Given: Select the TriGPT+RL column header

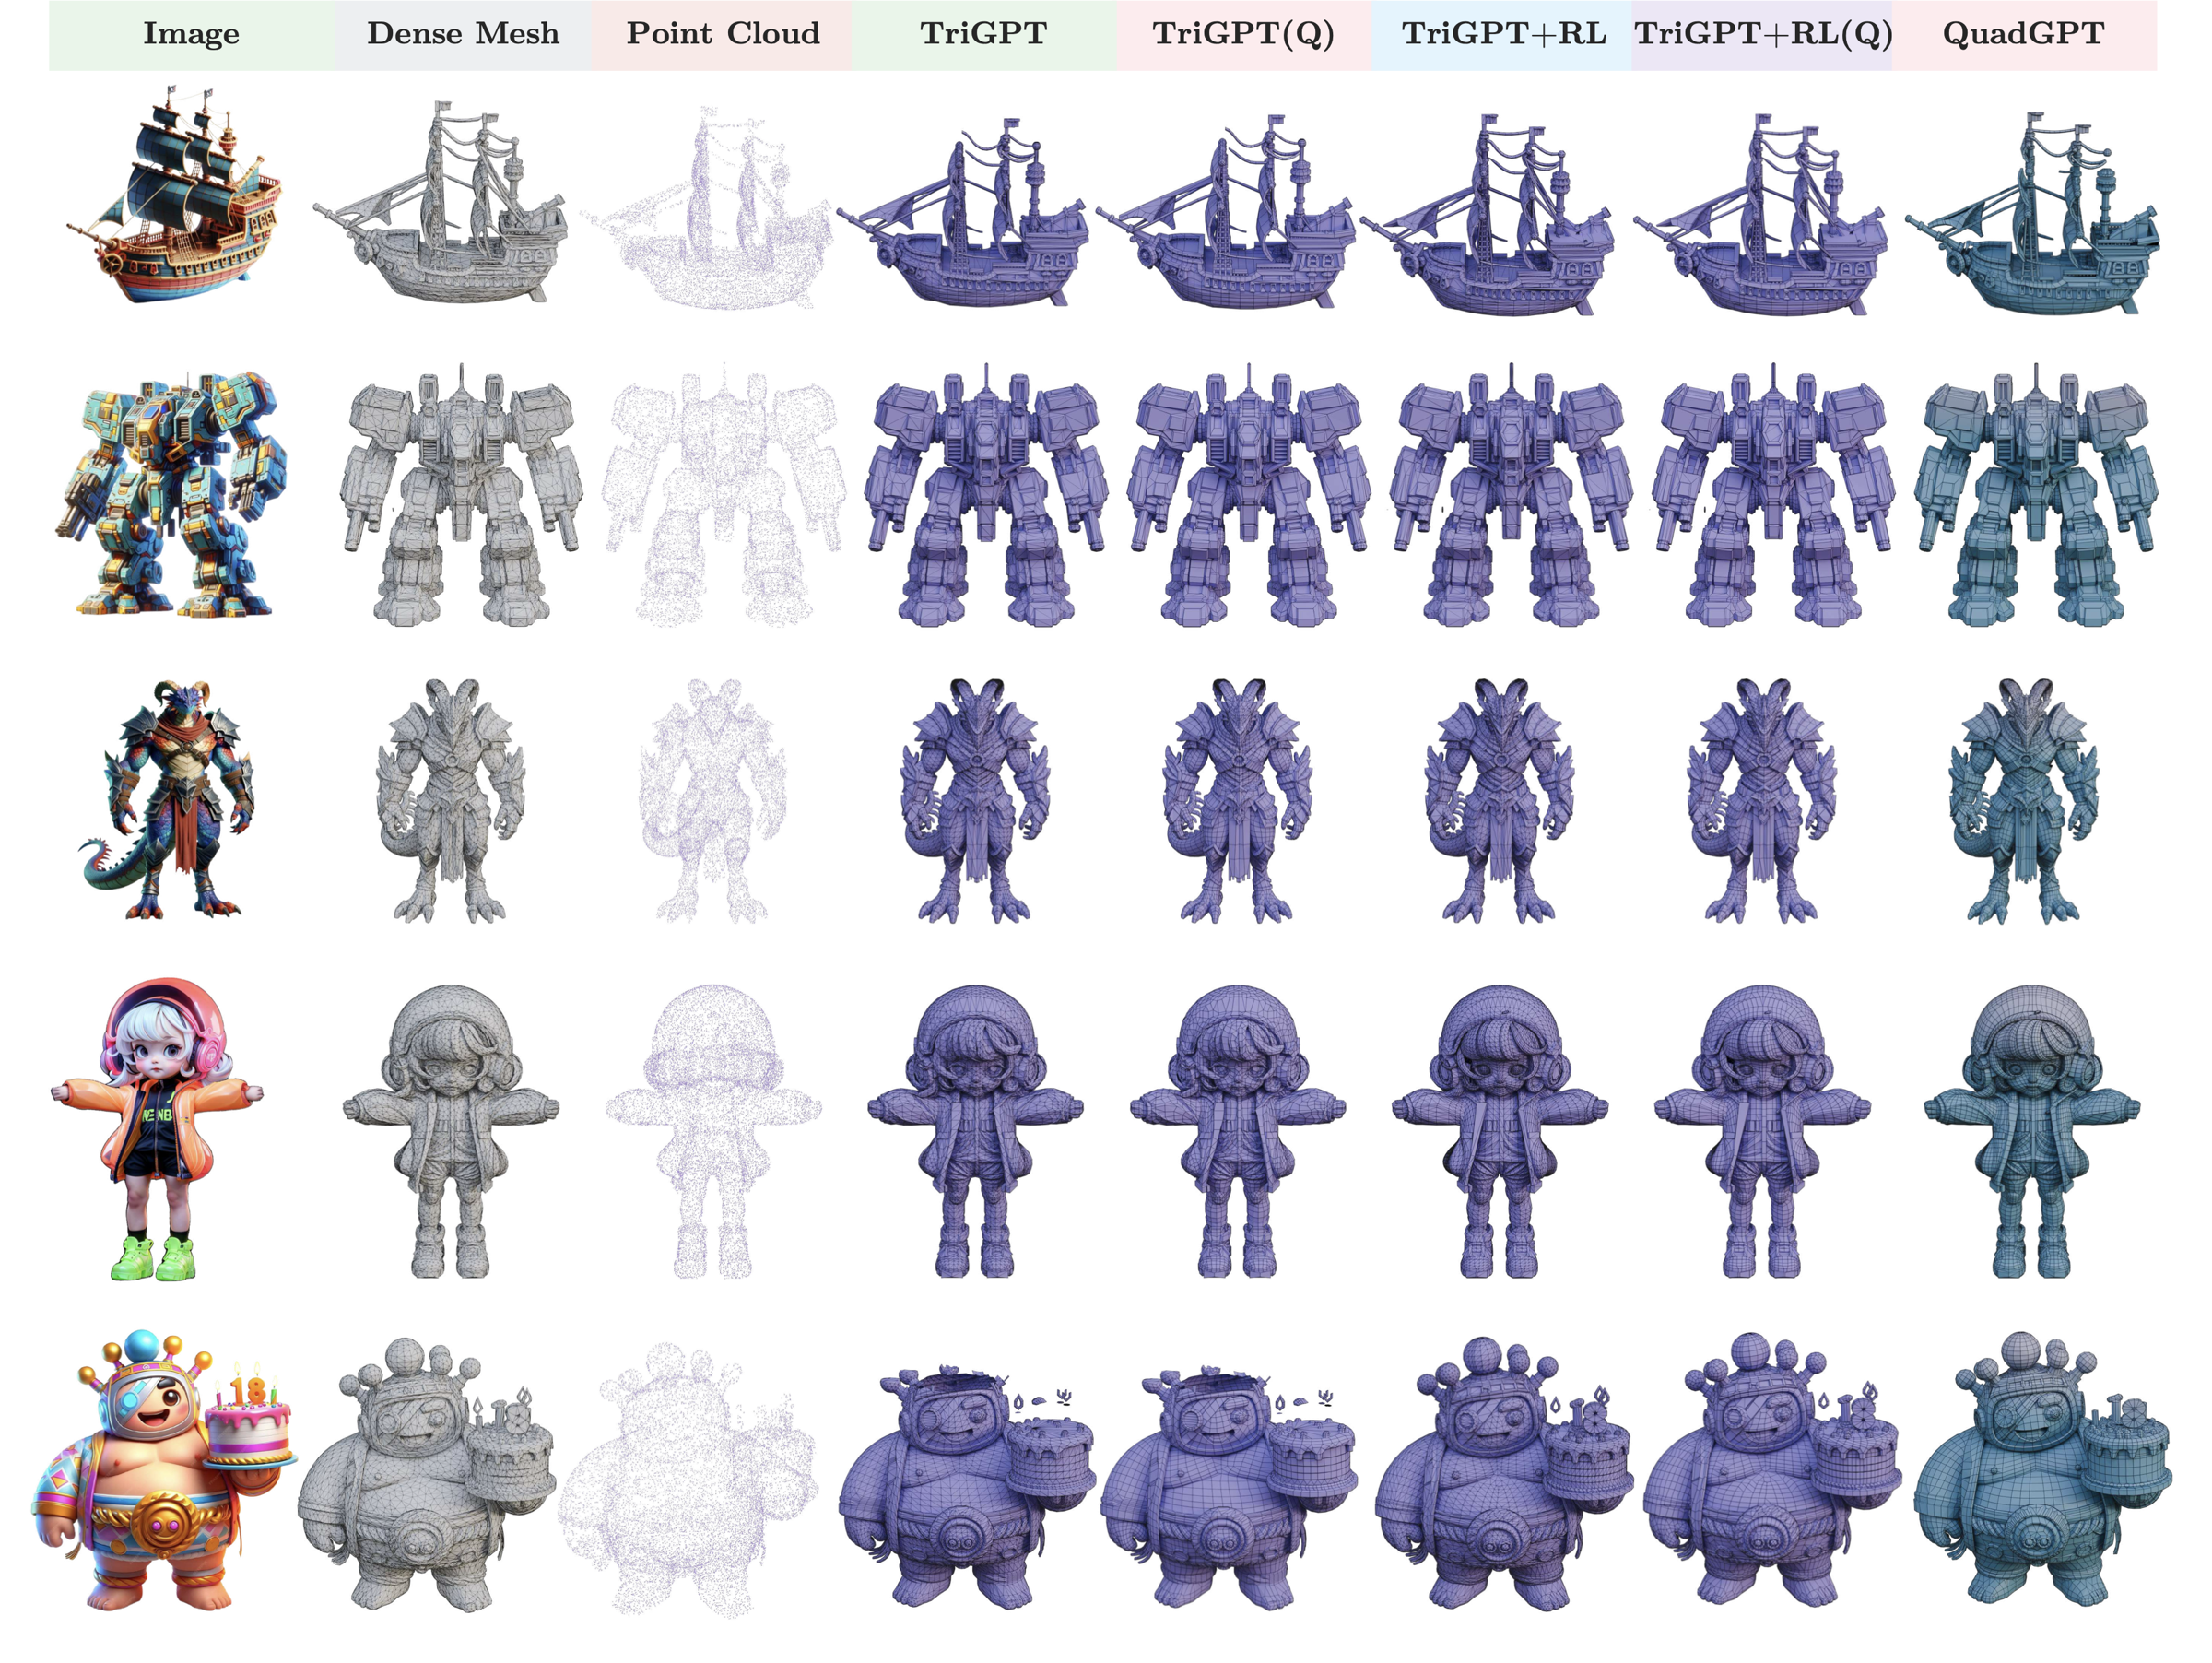Looking at the screenshot, I should point(1503,34).
